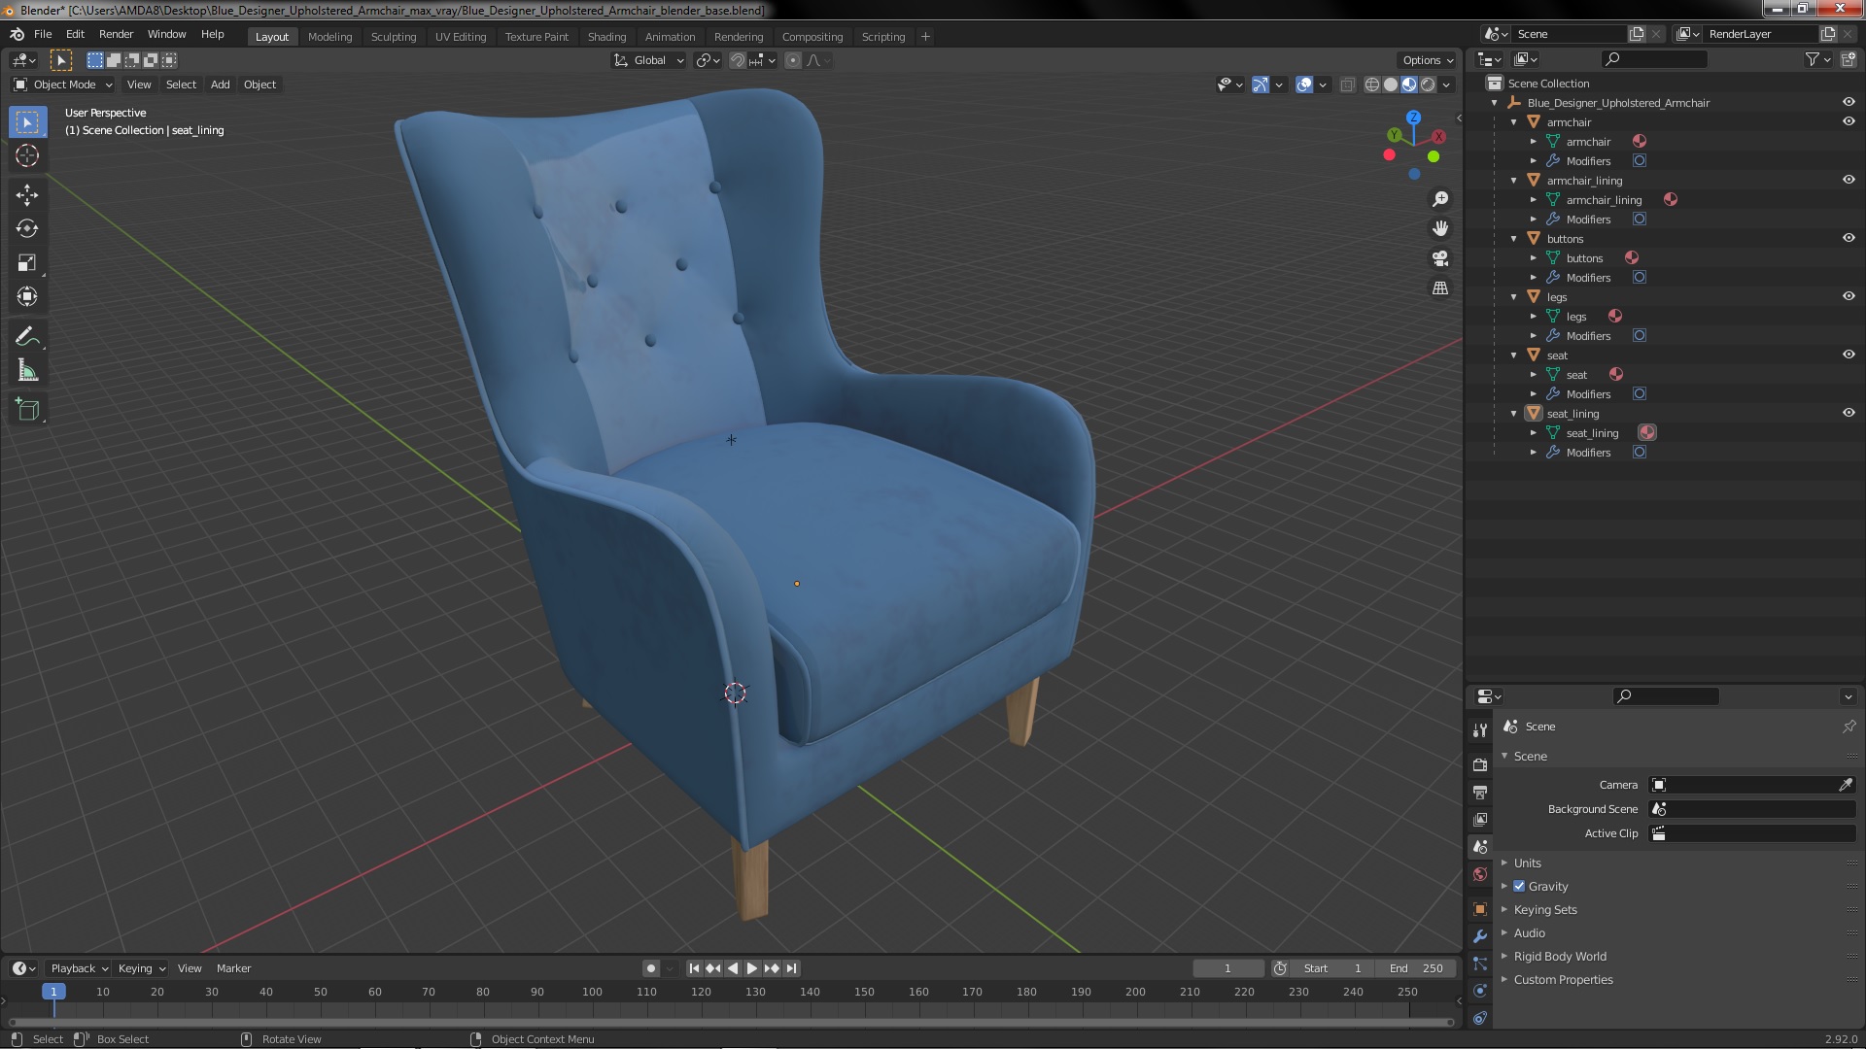Open the Options dropdown

1428,60
